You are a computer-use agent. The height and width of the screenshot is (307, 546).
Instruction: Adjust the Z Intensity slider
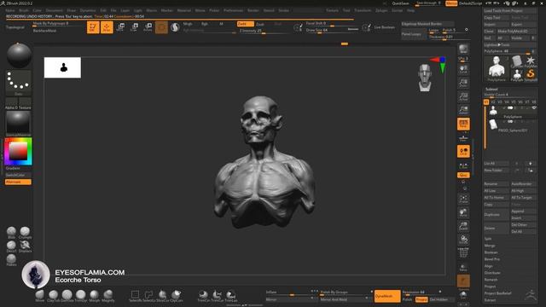pyautogui.click(x=264, y=31)
